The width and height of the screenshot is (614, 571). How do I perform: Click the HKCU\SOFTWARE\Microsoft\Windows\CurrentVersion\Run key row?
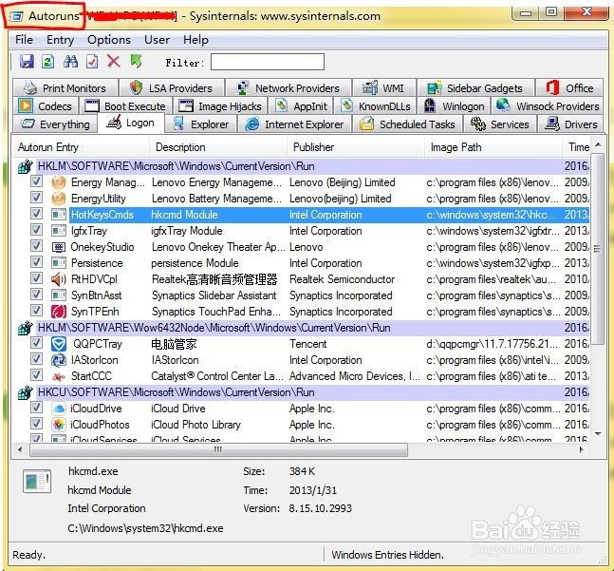(303, 392)
